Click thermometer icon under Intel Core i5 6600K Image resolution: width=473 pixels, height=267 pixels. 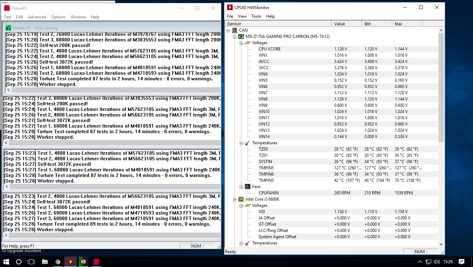pyautogui.click(x=248, y=243)
